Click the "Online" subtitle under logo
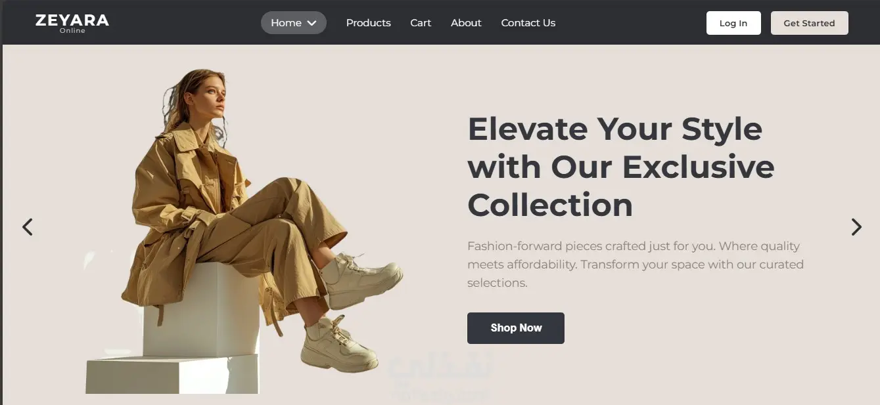The image size is (880, 405). click(x=72, y=31)
